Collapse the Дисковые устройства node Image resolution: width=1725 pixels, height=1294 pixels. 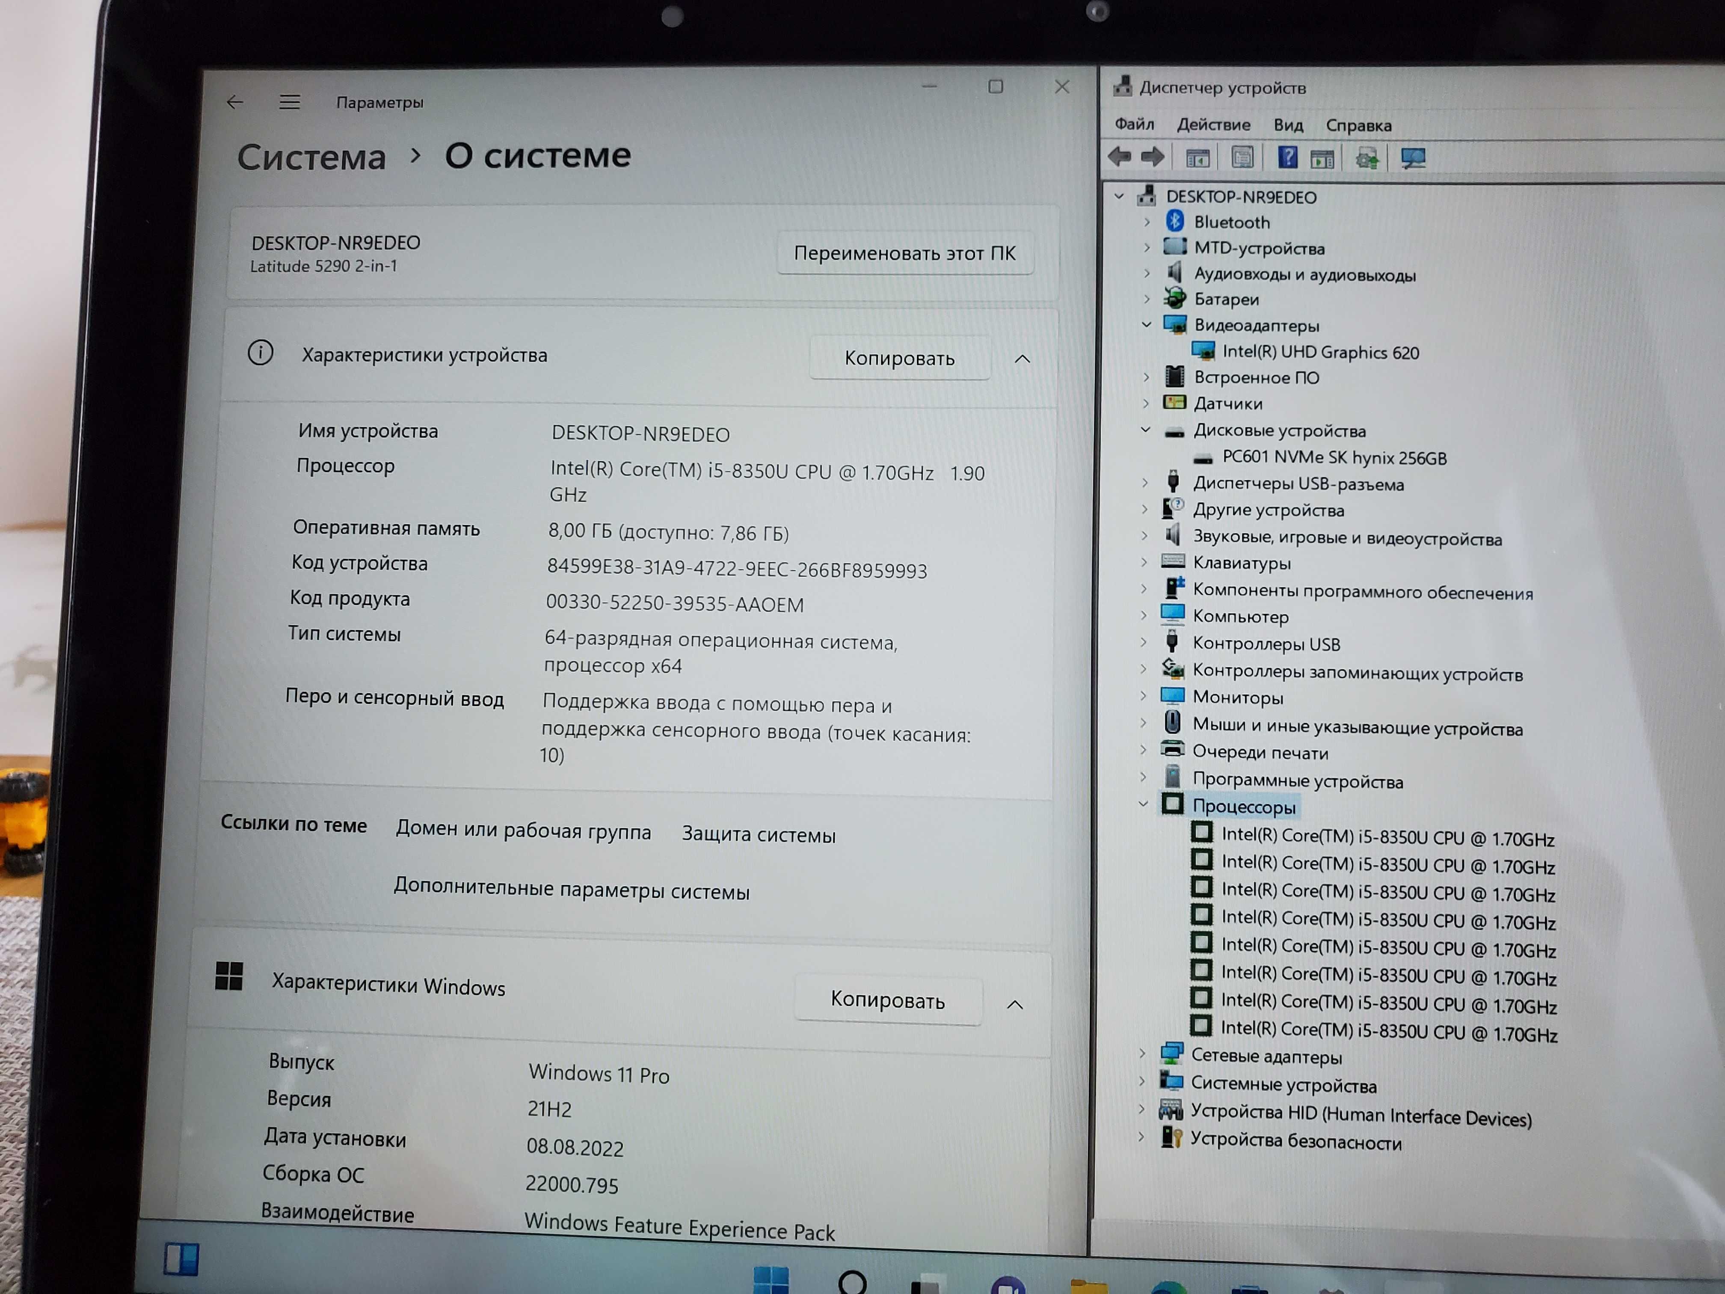click(x=1146, y=429)
